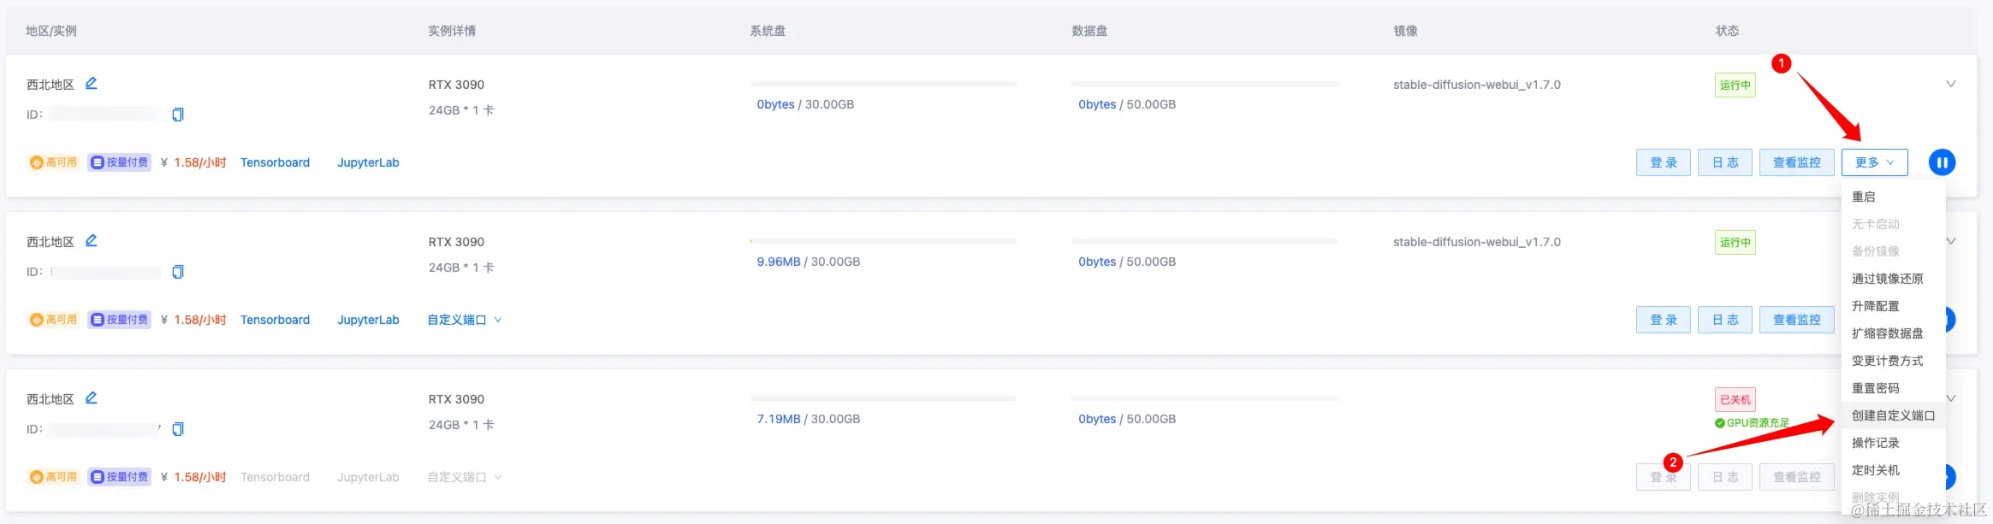Click greyed JupyterLab link in 已关机 row
Screen dimensions: 1993x524
pyautogui.click(x=368, y=477)
